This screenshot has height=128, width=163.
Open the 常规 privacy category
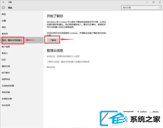click(4, 14)
